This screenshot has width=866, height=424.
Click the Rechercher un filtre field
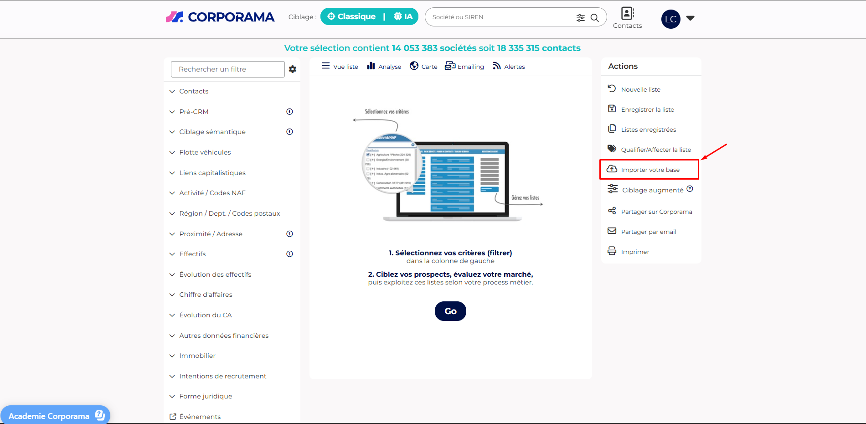tap(227, 69)
